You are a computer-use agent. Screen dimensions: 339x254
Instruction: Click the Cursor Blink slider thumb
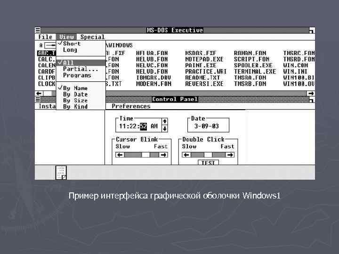145,155
